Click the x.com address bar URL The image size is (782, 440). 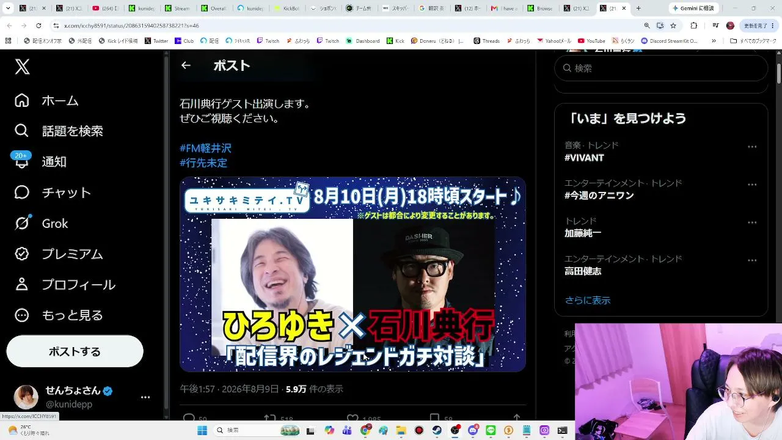tap(131, 26)
